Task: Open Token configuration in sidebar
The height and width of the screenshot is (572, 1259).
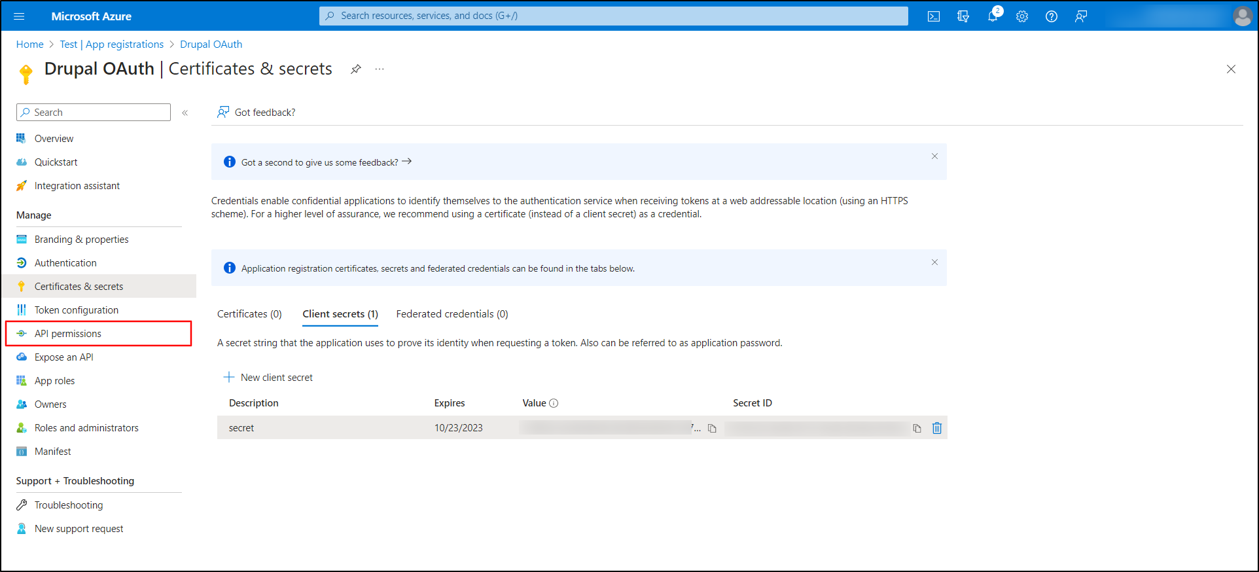Action: pyautogui.click(x=76, y=310)
